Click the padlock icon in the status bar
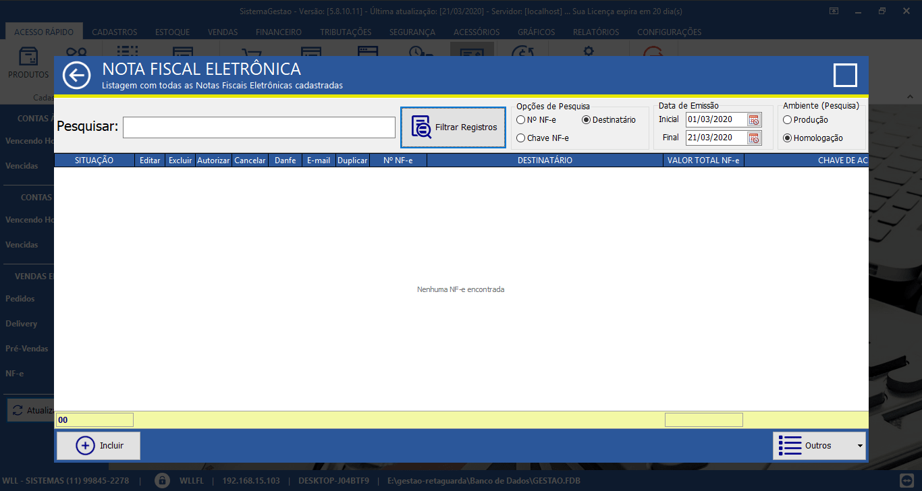The width and height of the screenshot is (922, 491). 162,481
